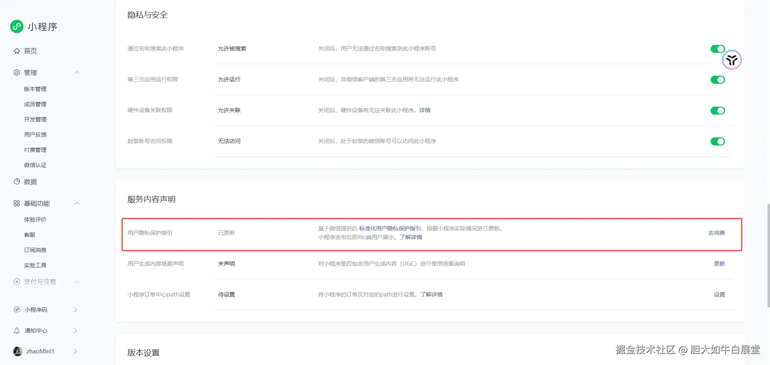
Task: Toggle the 第三方应用运行权限 switch
Action: coord(717,80)
